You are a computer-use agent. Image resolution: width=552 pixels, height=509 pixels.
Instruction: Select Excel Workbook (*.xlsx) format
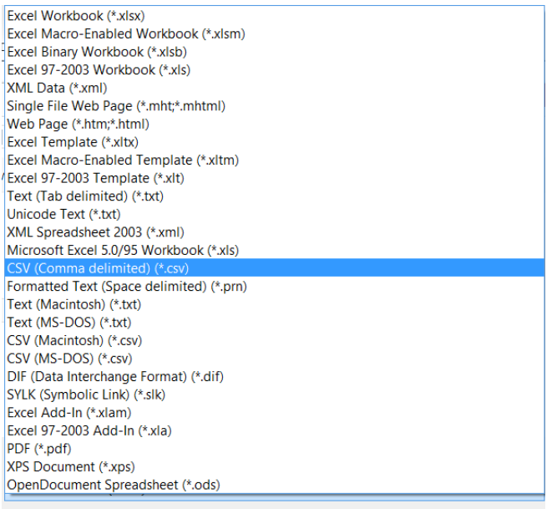(275, 16)
